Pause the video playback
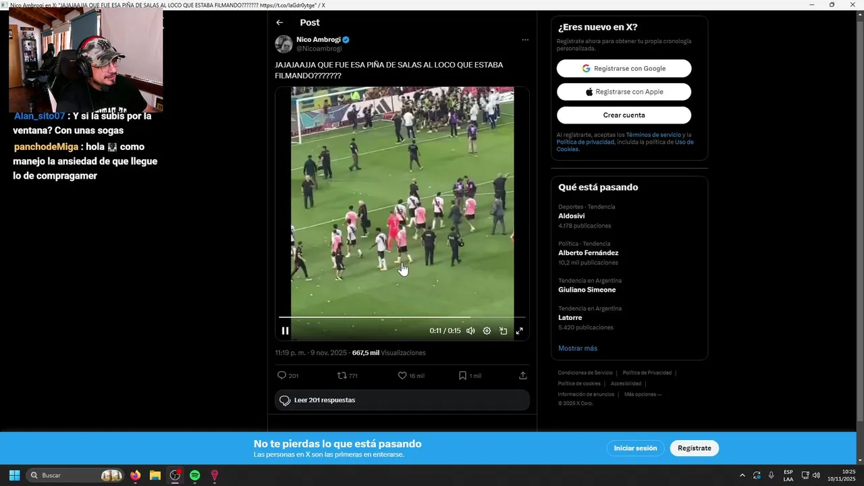 pyautogui.click(x=285, y=331)
